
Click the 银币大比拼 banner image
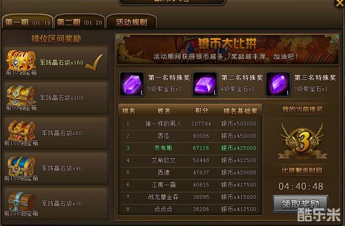pyautogui.click(x=228, y=49)
